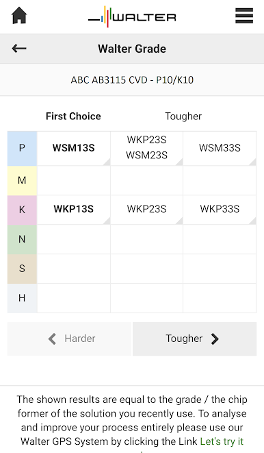This screenshot has width=264, height=453.
Task: Expand the WSM33S grade cell
Action: coord(220,148)
